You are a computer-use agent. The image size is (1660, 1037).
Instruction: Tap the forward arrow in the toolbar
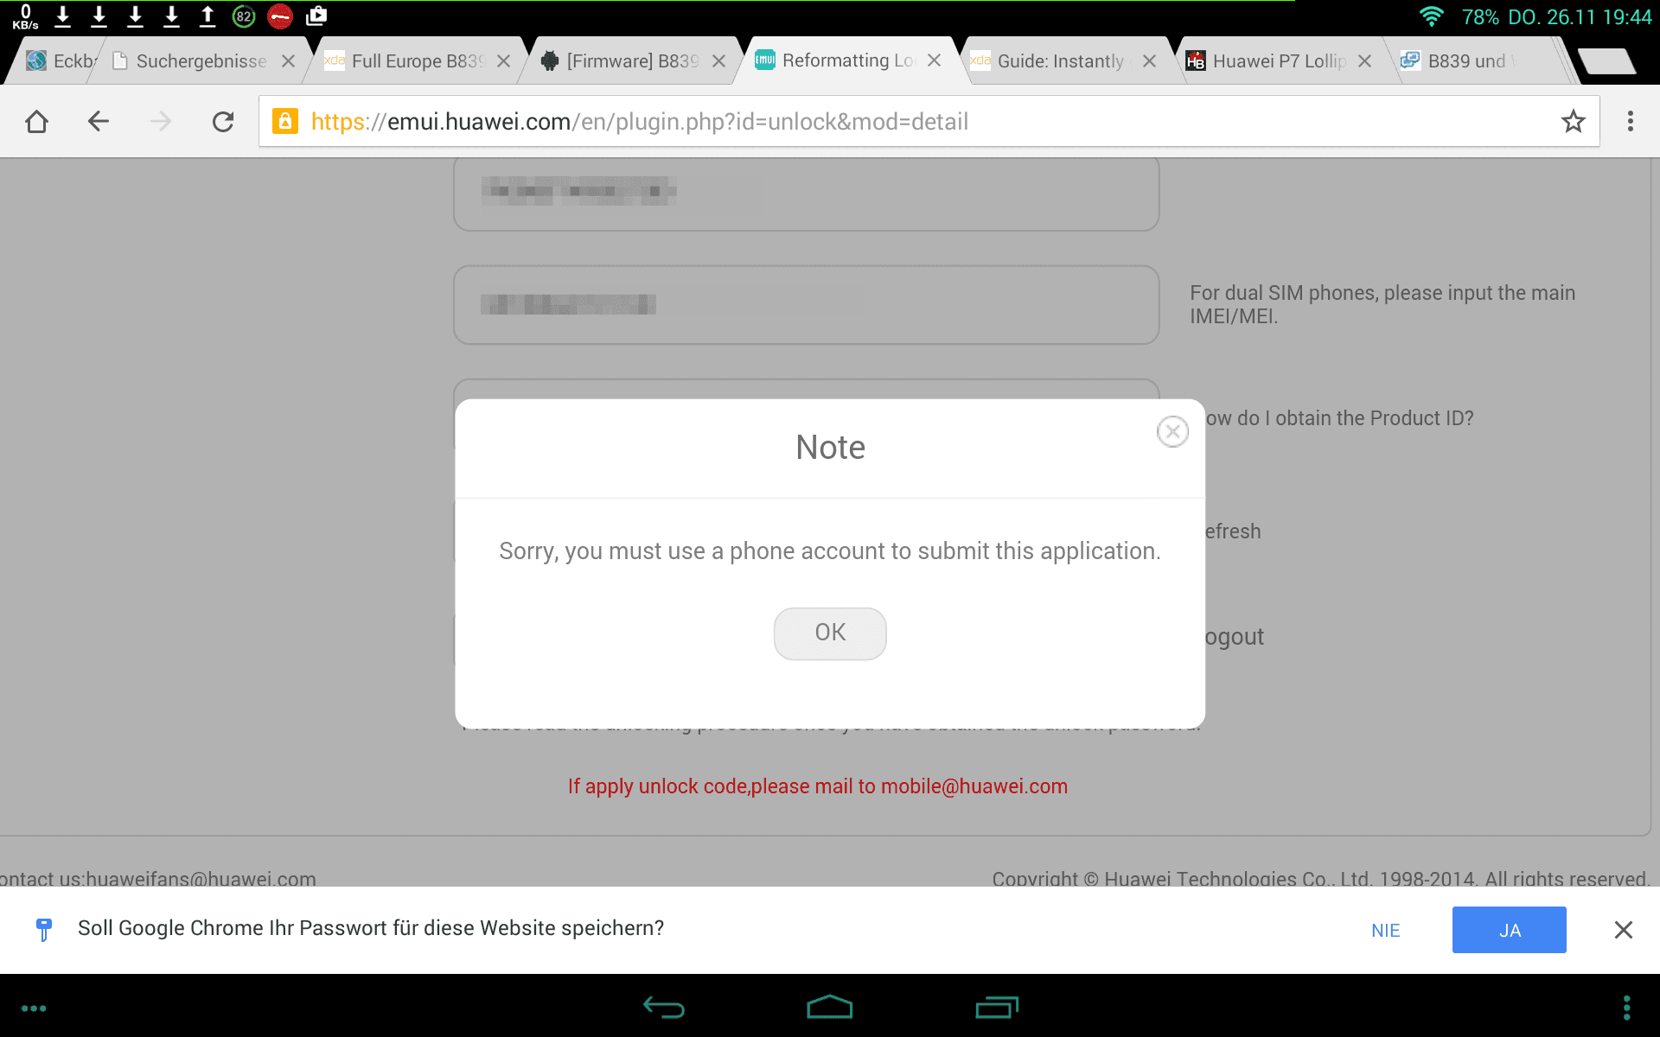tap(161, 122)
